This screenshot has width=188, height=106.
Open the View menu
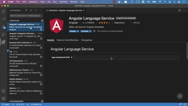pos(42,2)
